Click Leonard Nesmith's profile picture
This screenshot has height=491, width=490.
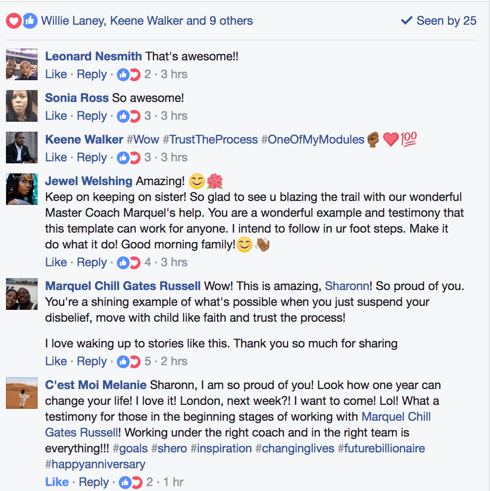pyautogui.click(x=22, y=64)
